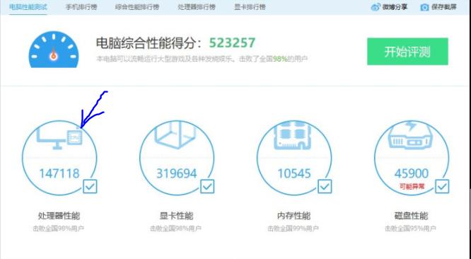Click the memory score 10545
The image size is (471, 259).
(x=294, y=173)
